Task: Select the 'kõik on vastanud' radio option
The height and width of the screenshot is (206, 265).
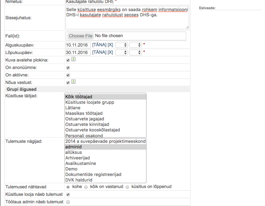Action: [86, 187]
